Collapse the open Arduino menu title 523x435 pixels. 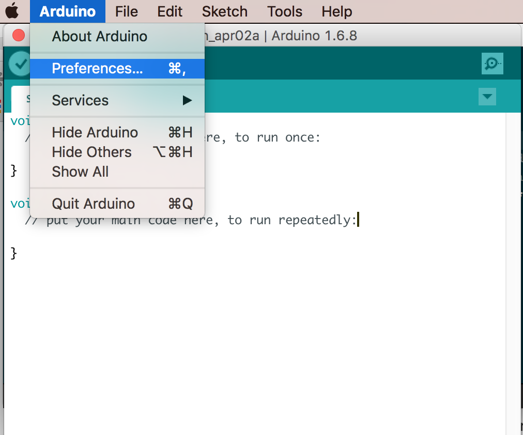(x=67, y=11)
